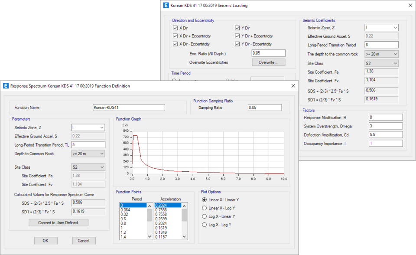416x255 pixels.
Task: Choose Log X - Log Y plotting
Action: click(x=203, y=225)
